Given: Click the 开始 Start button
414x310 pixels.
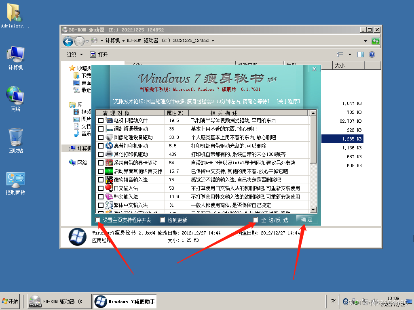Looking at the screenshot, I should coord(10,301).
